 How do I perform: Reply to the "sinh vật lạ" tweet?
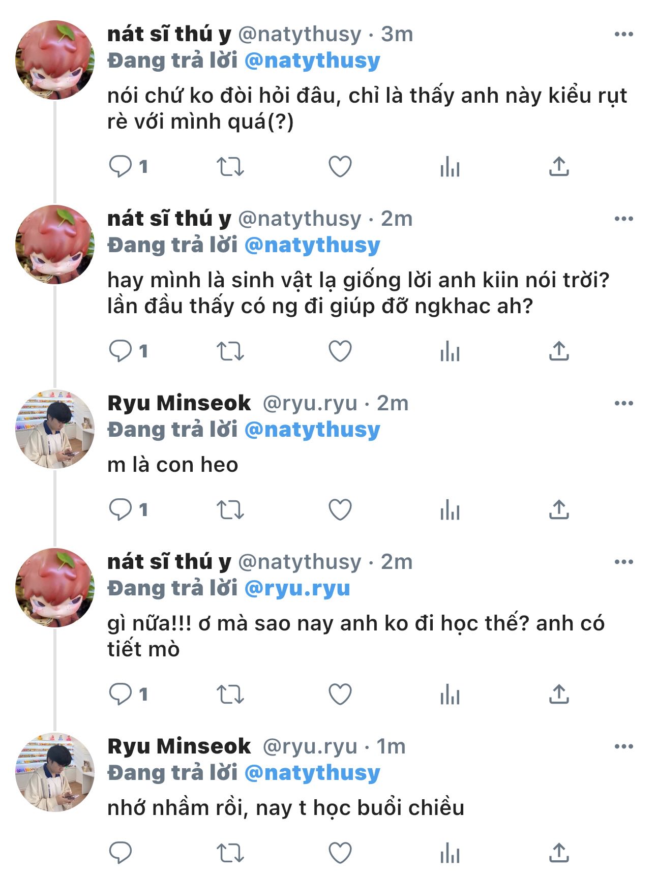(x=121, y=351)
